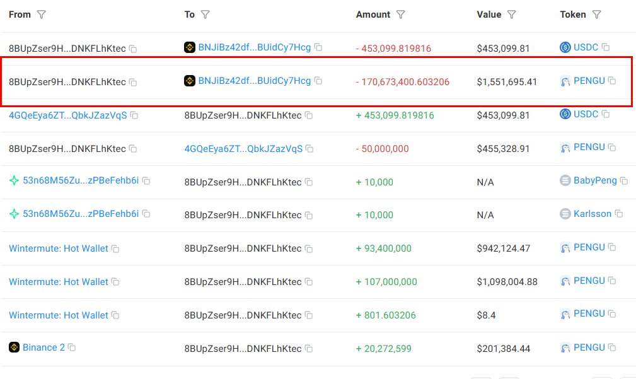Open the BabyPeng token link

point(594,180)
